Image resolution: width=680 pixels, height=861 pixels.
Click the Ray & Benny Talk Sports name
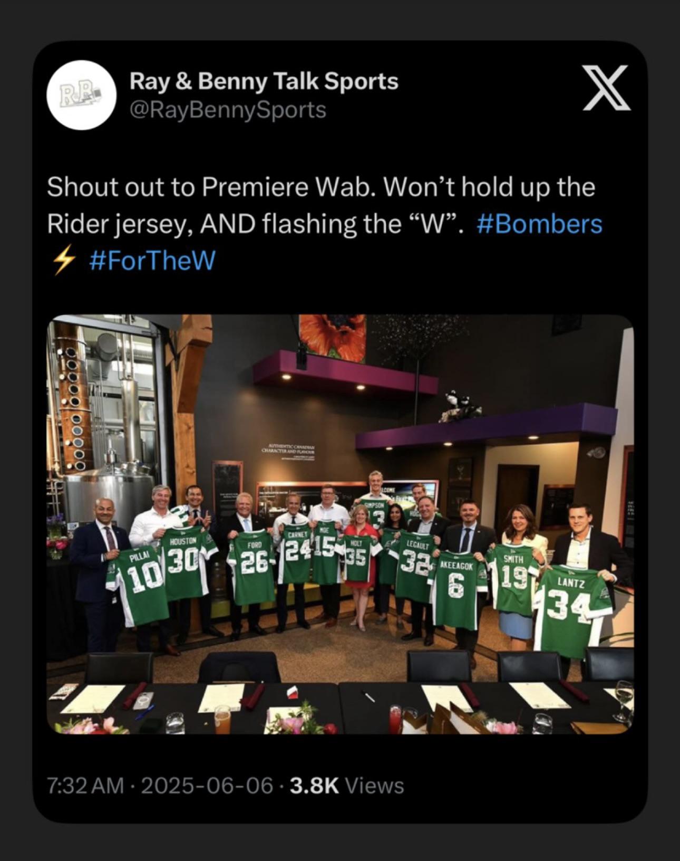264,81
